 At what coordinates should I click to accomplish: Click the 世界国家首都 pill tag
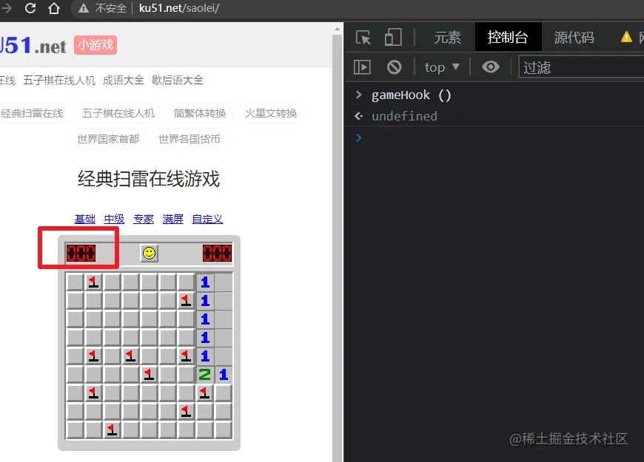click(x=108, y=139)
